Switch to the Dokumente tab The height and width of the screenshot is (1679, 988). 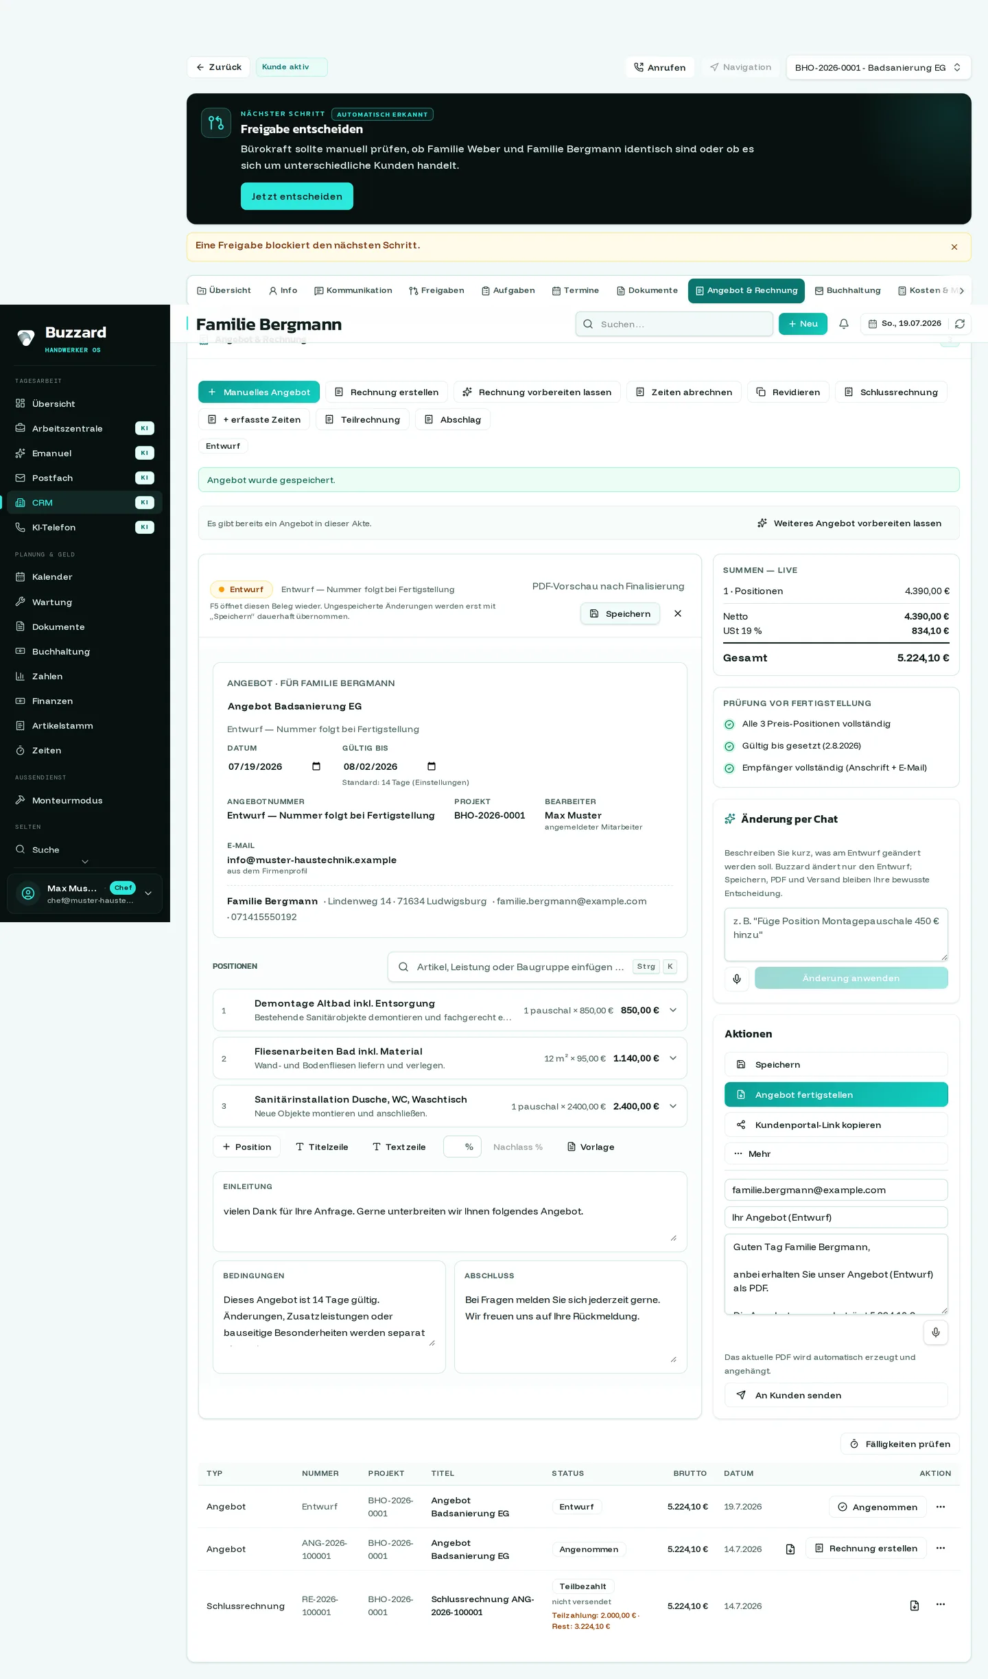click(647, 290)
